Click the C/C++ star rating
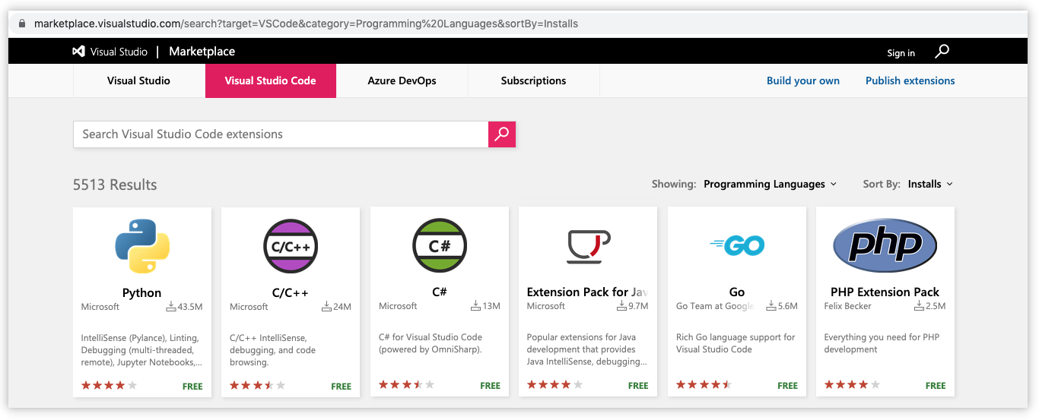This screenshot has width=1039, height=420. [x=258, y=386]
